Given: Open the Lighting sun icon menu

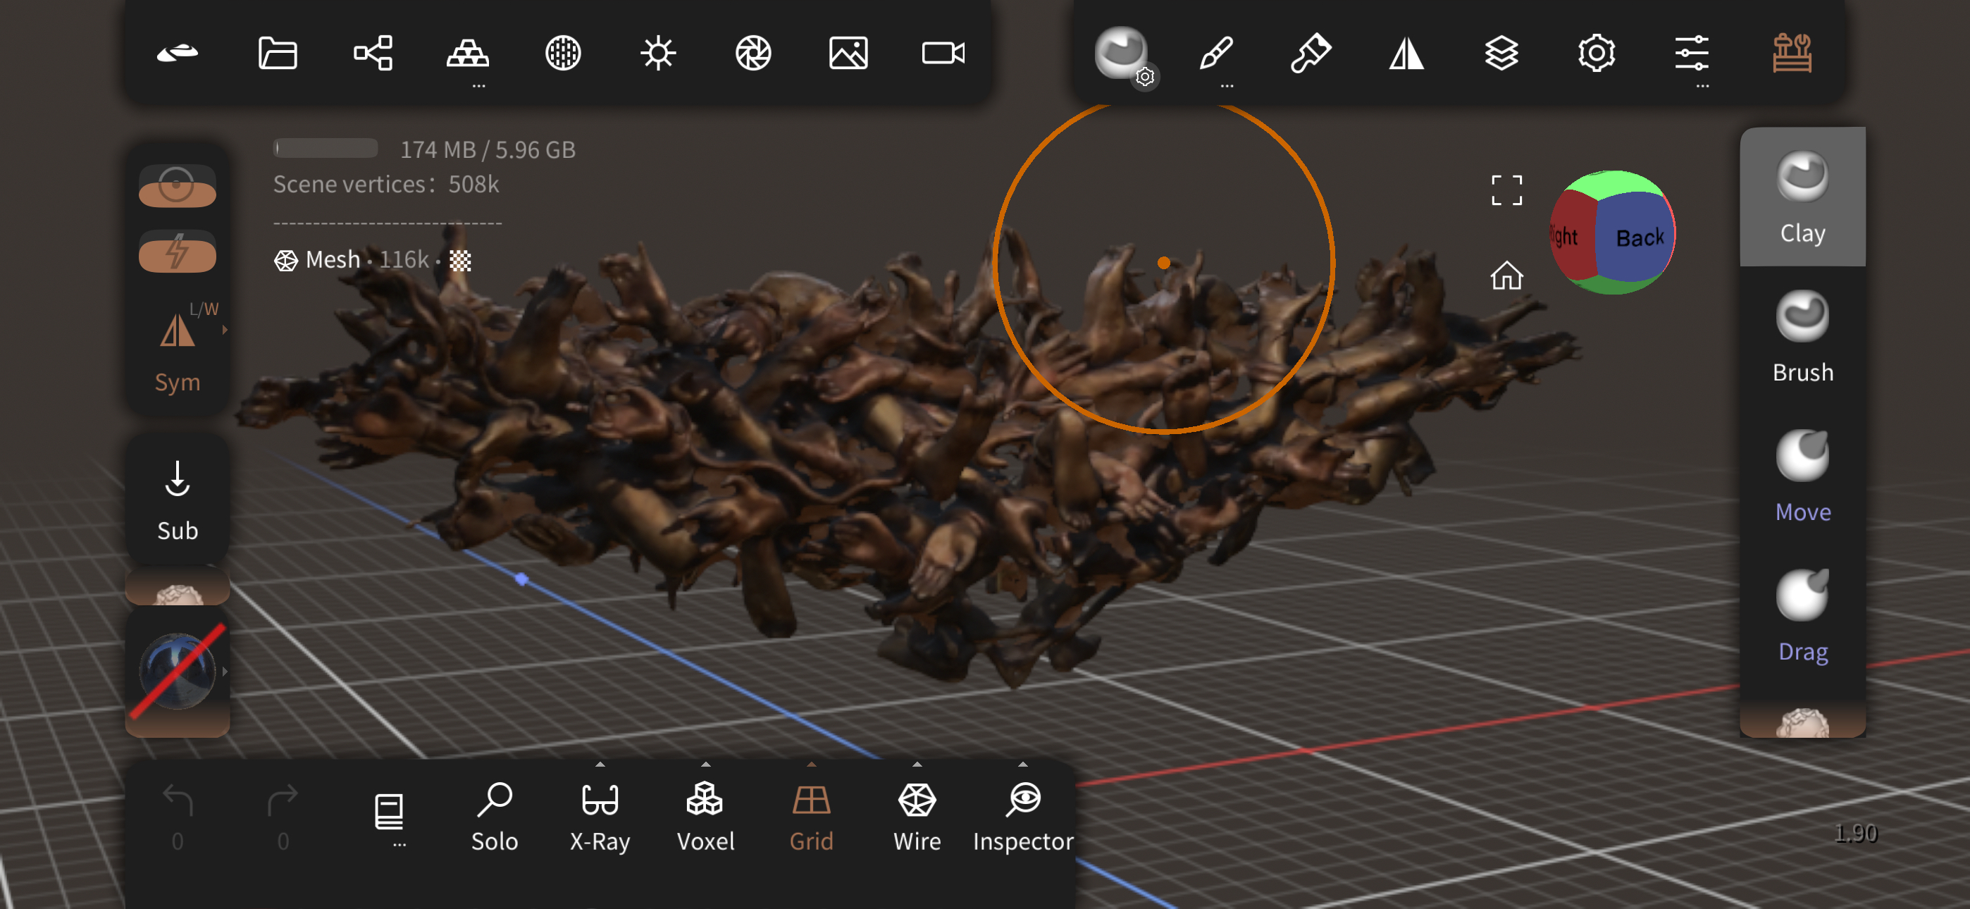Looking at the screenshot, I should 657,54.
